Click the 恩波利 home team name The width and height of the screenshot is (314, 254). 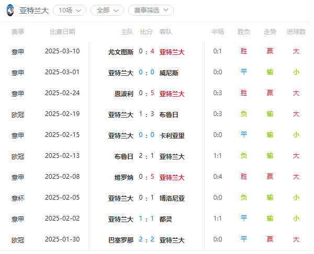tap(124, 94)
